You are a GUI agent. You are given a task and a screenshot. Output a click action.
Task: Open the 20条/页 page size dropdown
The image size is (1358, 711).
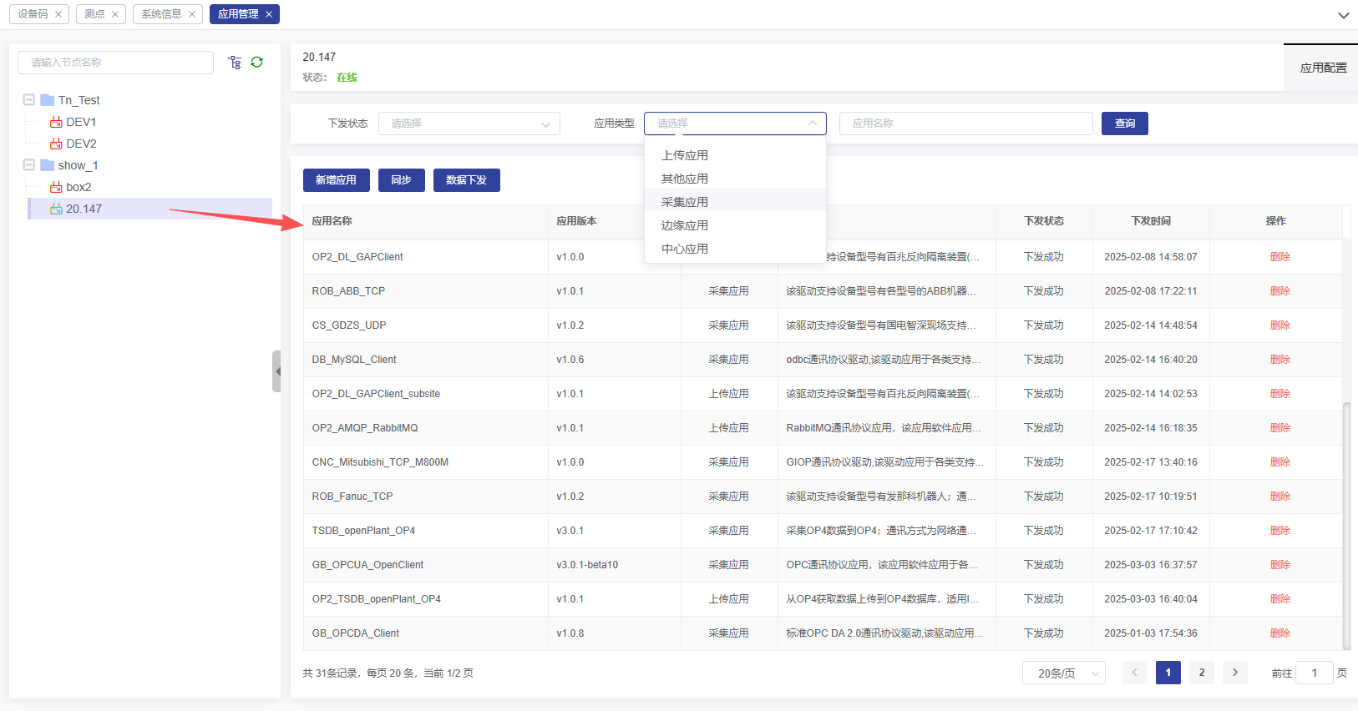click(1063, 673)
